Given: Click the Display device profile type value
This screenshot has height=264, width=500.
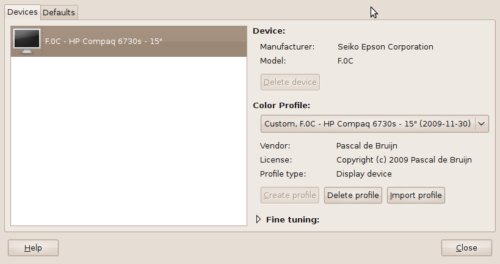Looking at the screenshot, I should coord(364,174).
